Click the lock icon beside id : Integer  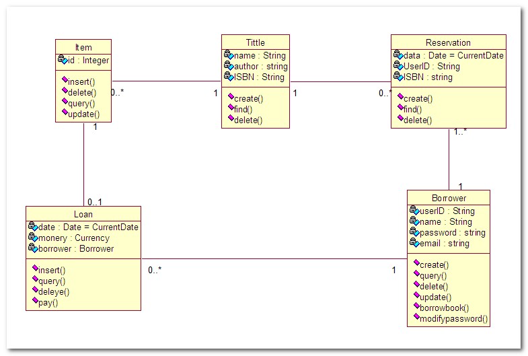tap(63, 60)
